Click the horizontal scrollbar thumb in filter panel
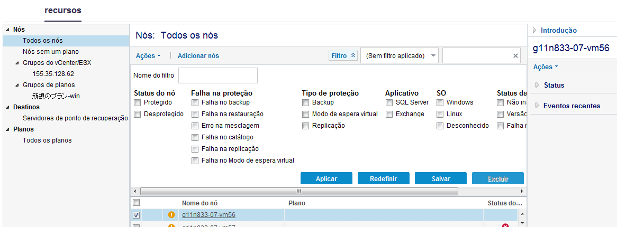Image resolution: width=617 pixels, height=227 pixels. (x=299, y=191)
